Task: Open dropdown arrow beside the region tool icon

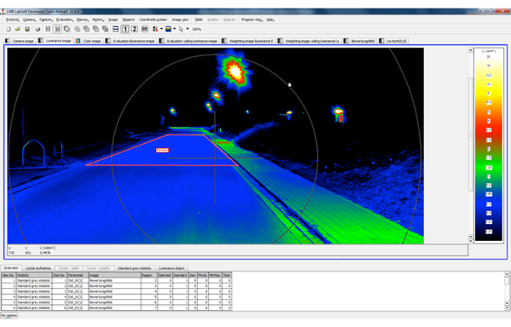Action: point(161,29)
